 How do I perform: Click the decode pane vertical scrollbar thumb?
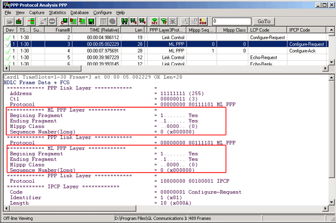[332, 129]
